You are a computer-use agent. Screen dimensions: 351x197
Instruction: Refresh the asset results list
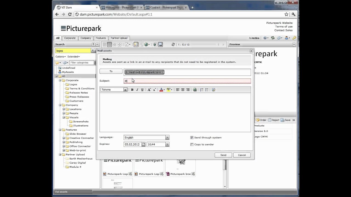(x=173, y=45)
